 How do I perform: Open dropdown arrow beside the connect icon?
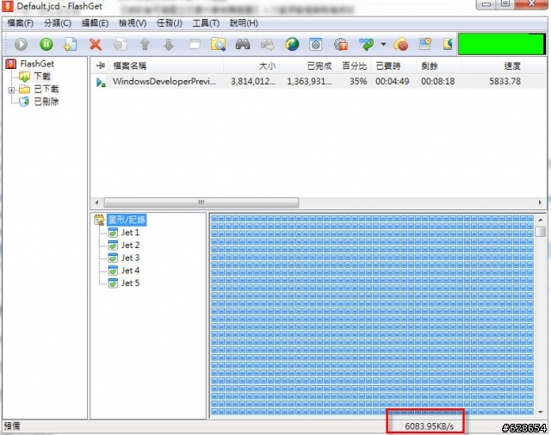[383, 44]
